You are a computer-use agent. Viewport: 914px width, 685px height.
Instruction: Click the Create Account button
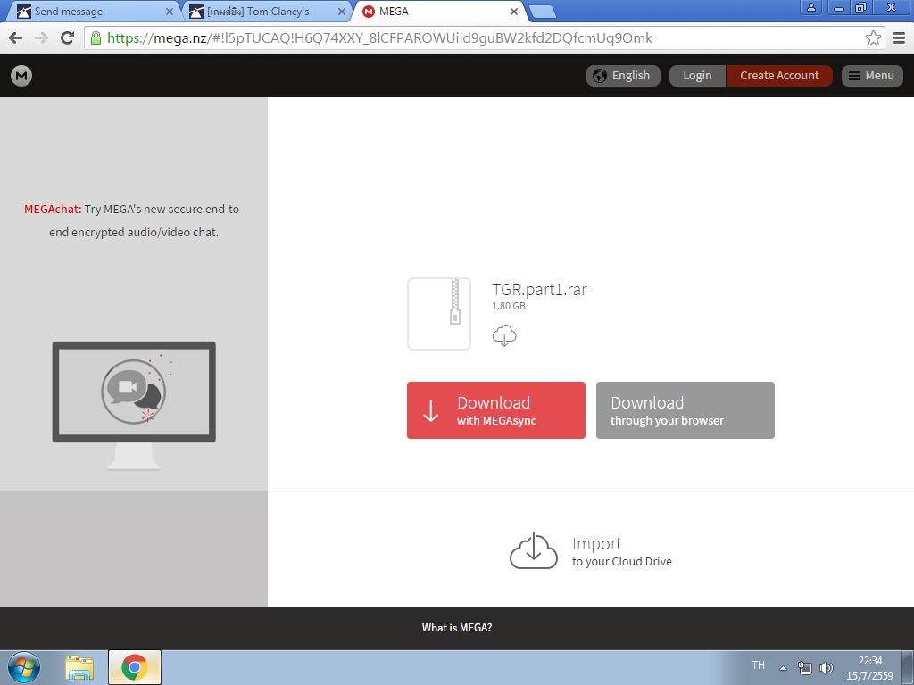[779, 76]
